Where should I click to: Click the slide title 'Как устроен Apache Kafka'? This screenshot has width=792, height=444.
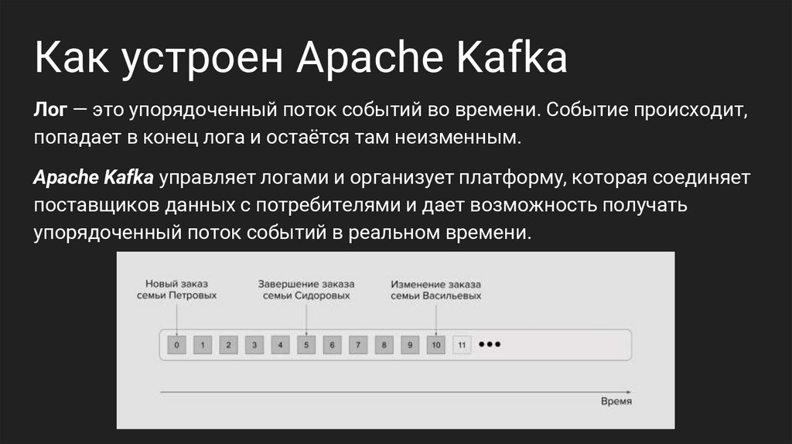(x=301, y=58)
